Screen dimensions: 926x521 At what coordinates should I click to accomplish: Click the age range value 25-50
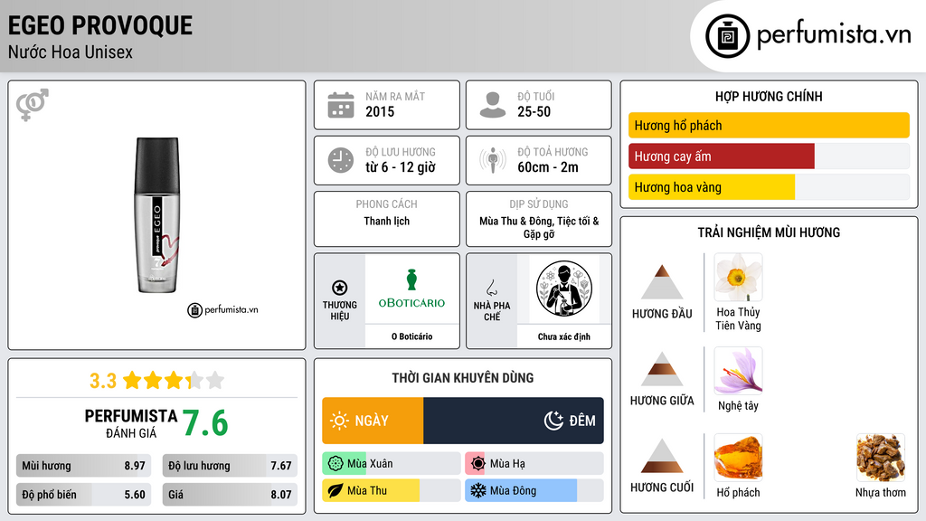click(534, 111)
